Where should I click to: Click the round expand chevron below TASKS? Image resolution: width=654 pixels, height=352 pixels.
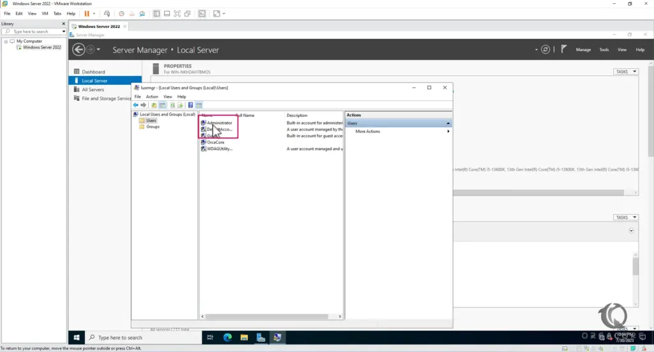[631, 231]
